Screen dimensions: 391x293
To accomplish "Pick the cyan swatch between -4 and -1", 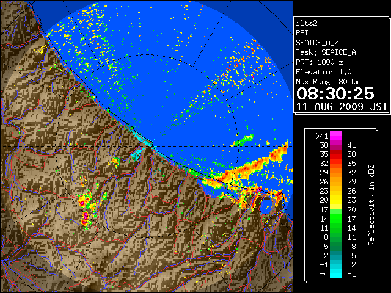I will pos(336,274).
